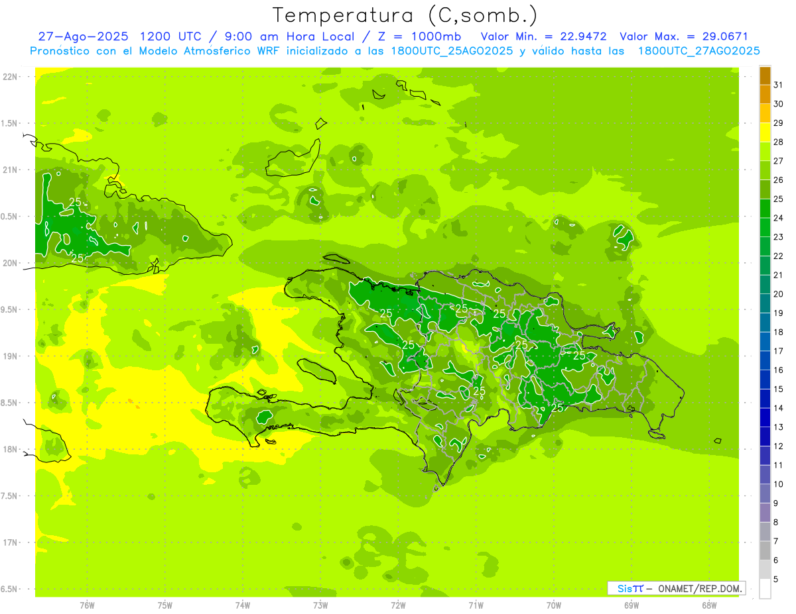Click the '75W' longitude axis label
The image size is (796, 614).
(x=165, y=605)
